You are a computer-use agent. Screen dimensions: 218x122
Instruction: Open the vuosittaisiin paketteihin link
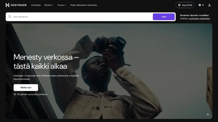pyautogui.click(x=199, y=19)
